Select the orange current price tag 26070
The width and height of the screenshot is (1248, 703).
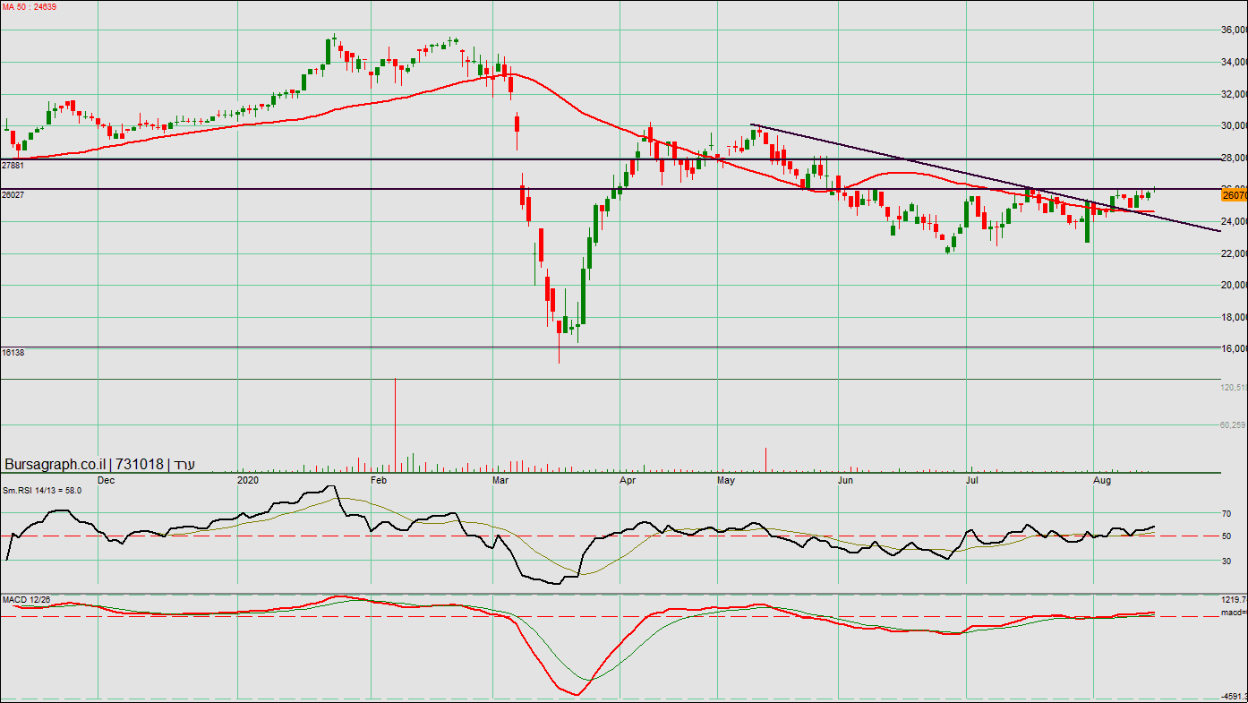[x=1234, y=194]
